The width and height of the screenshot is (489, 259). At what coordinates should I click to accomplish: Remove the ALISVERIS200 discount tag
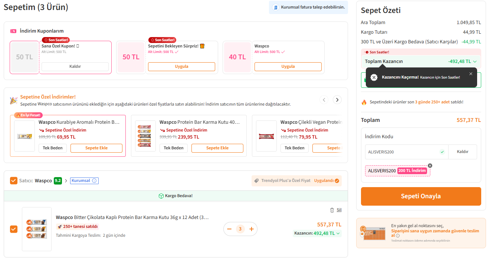click(x=430, y=166)
